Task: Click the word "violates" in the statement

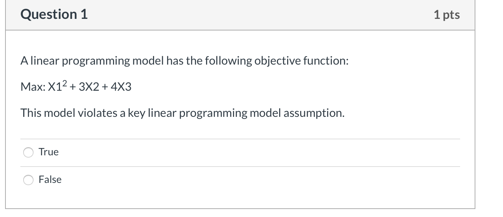Action: (93, 113)
